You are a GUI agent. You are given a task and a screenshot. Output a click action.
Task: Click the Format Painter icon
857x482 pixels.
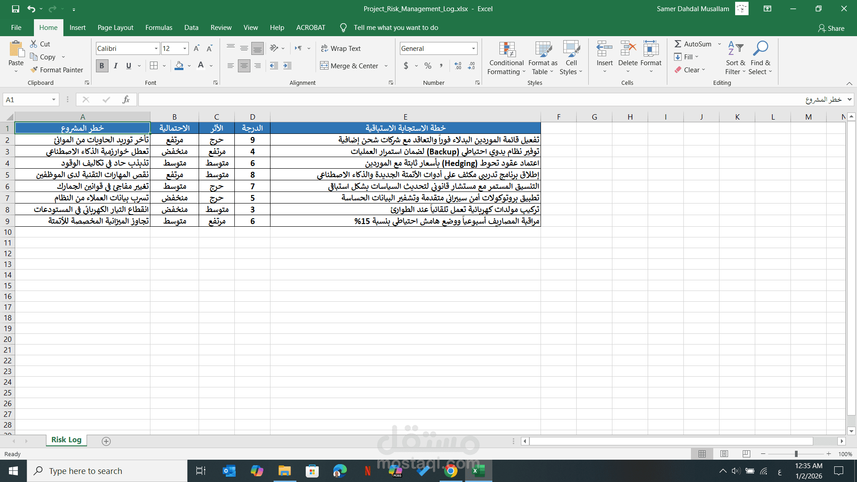[x=34, y=70]
